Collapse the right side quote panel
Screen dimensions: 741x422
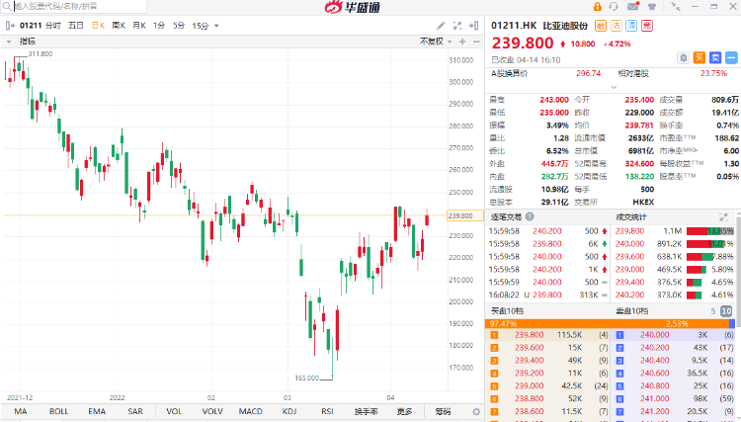(473, 26)
